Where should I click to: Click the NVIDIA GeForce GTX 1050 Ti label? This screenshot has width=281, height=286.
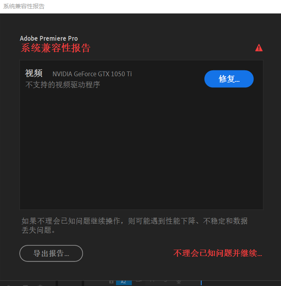(x=92, y=74)
